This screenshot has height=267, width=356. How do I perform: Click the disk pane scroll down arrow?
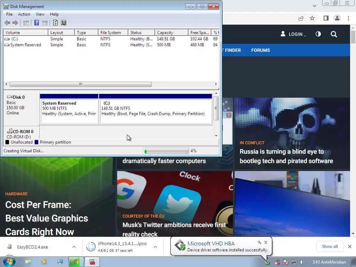(216, 136)
